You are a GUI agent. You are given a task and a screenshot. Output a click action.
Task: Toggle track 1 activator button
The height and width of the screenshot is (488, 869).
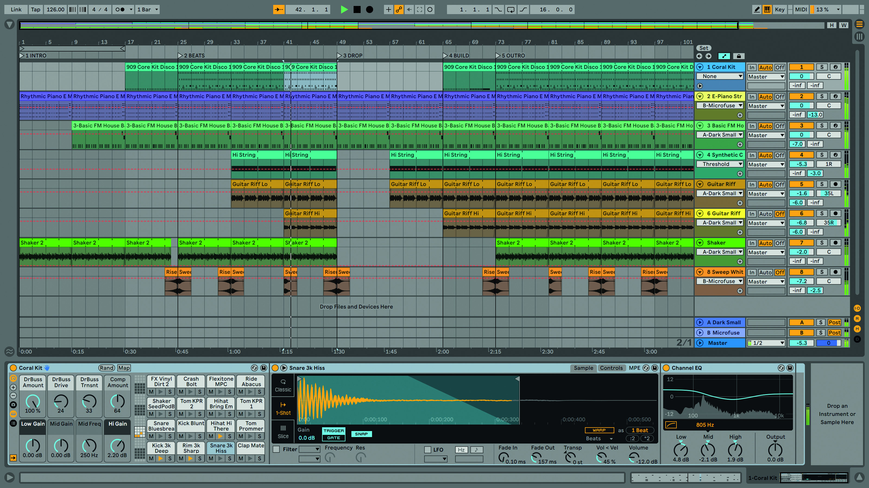[802, 67]
